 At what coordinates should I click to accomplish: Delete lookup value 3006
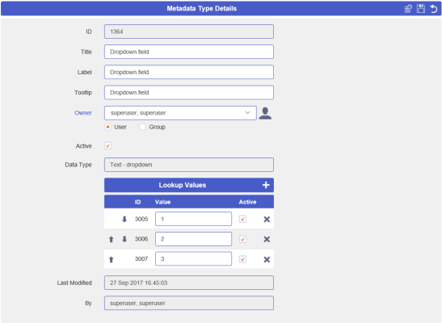tap(267, 239)
